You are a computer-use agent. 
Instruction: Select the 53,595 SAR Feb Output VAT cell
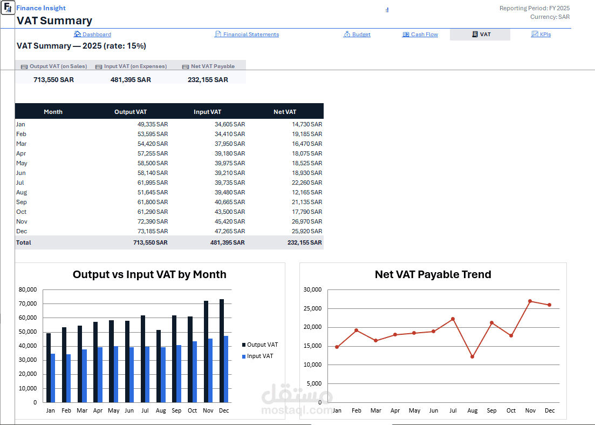click(153, 134)
